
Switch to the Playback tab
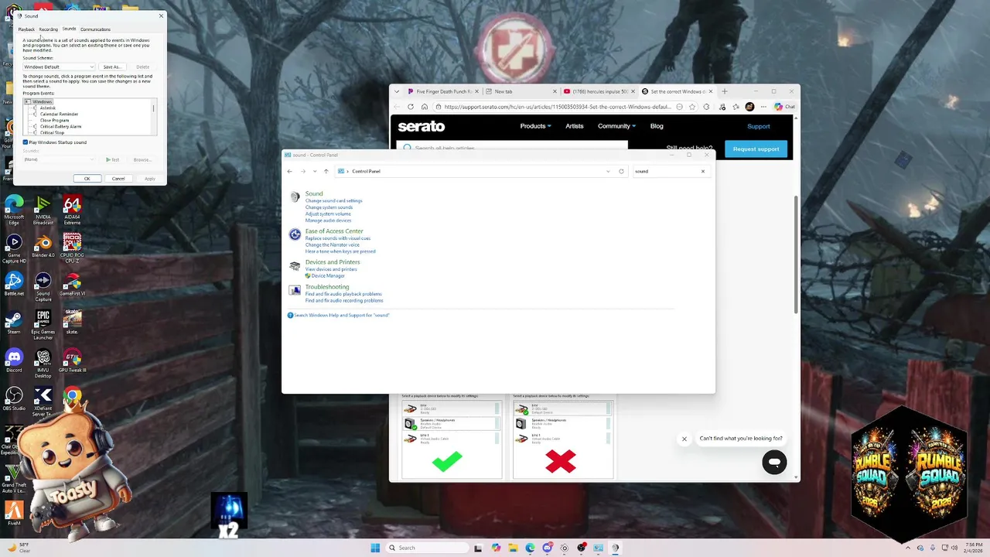click(x=26, y=29)
